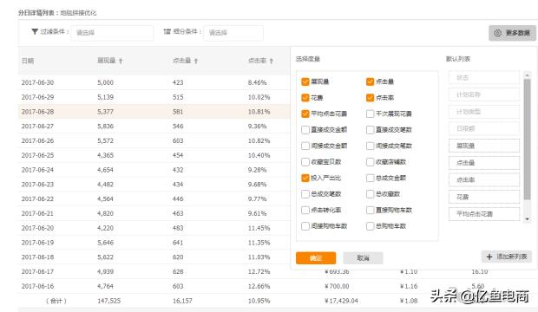538x312 pixels.
Task: Click the clicks value 581
Action: pos(178,112)
